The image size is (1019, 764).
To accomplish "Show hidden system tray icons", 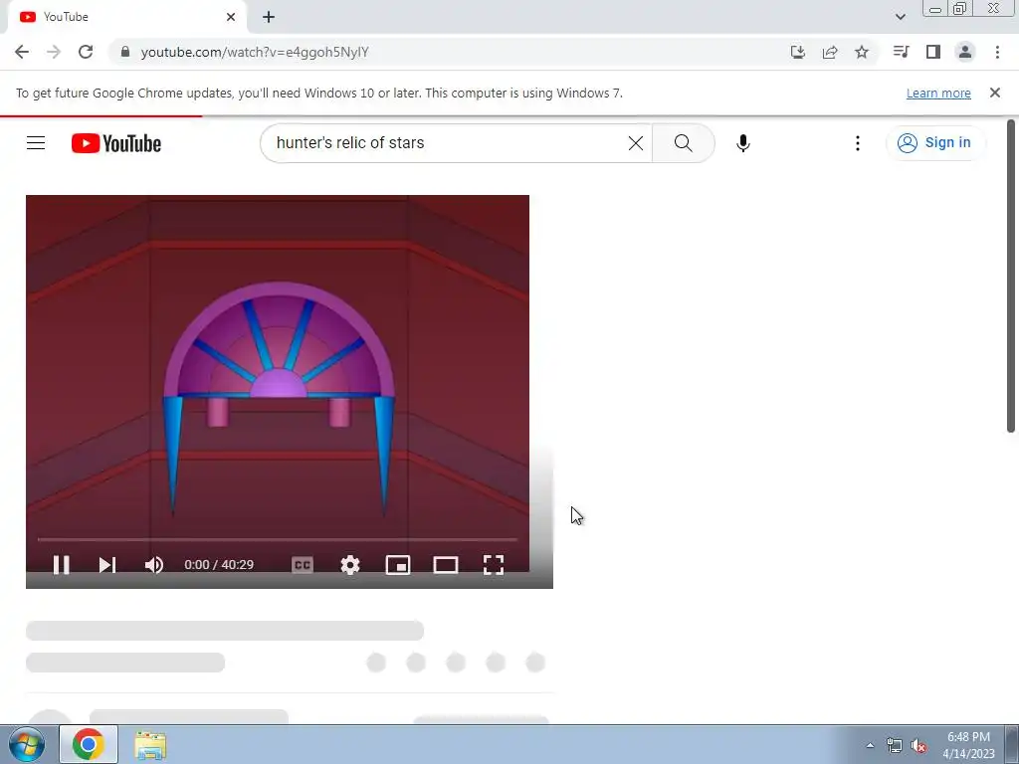I will (x=870, y=745).
